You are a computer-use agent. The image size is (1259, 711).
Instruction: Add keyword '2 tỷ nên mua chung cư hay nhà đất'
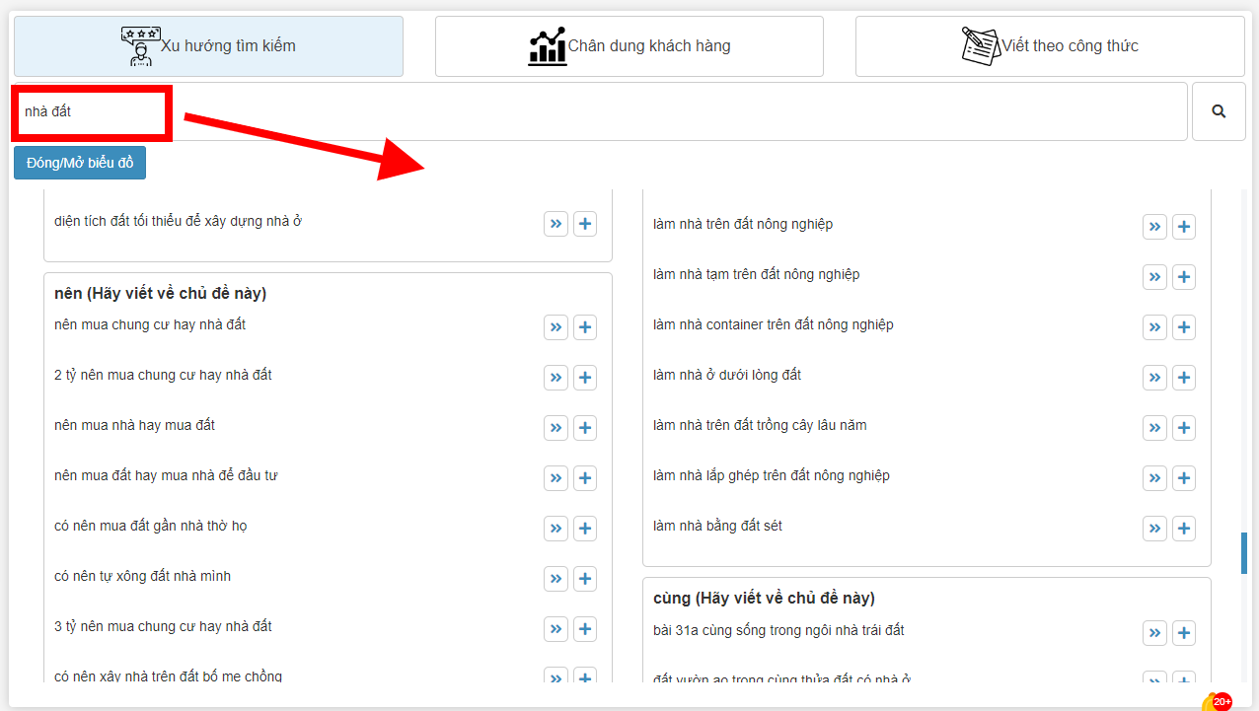(x=585, y=377)
